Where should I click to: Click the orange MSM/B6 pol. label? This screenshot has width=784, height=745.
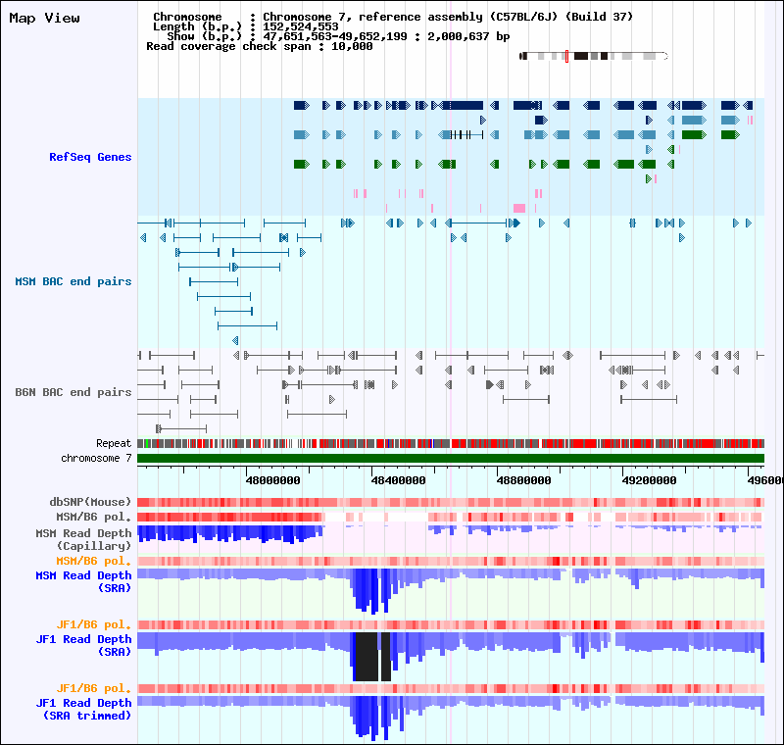tap(93, 561)
